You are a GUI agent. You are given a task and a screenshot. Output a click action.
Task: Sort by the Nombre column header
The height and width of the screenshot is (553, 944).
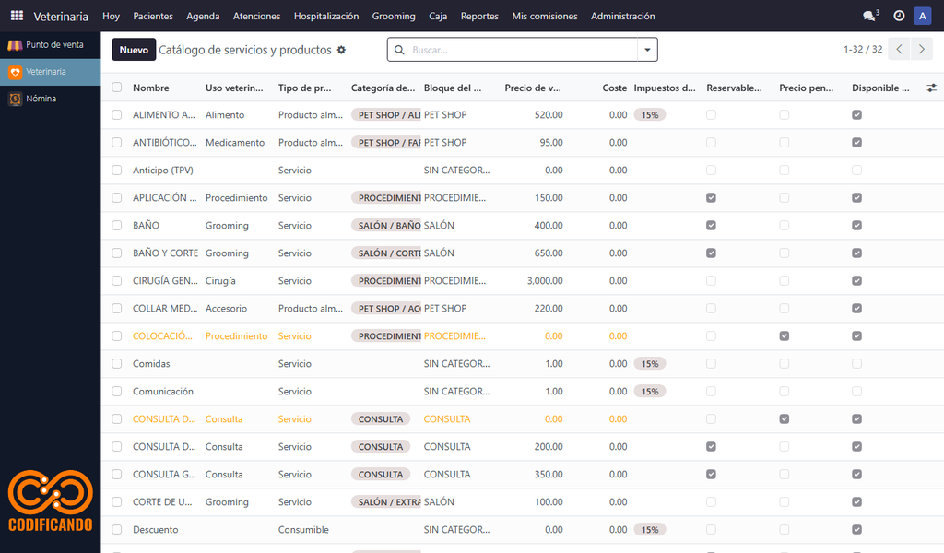[151, 88]
